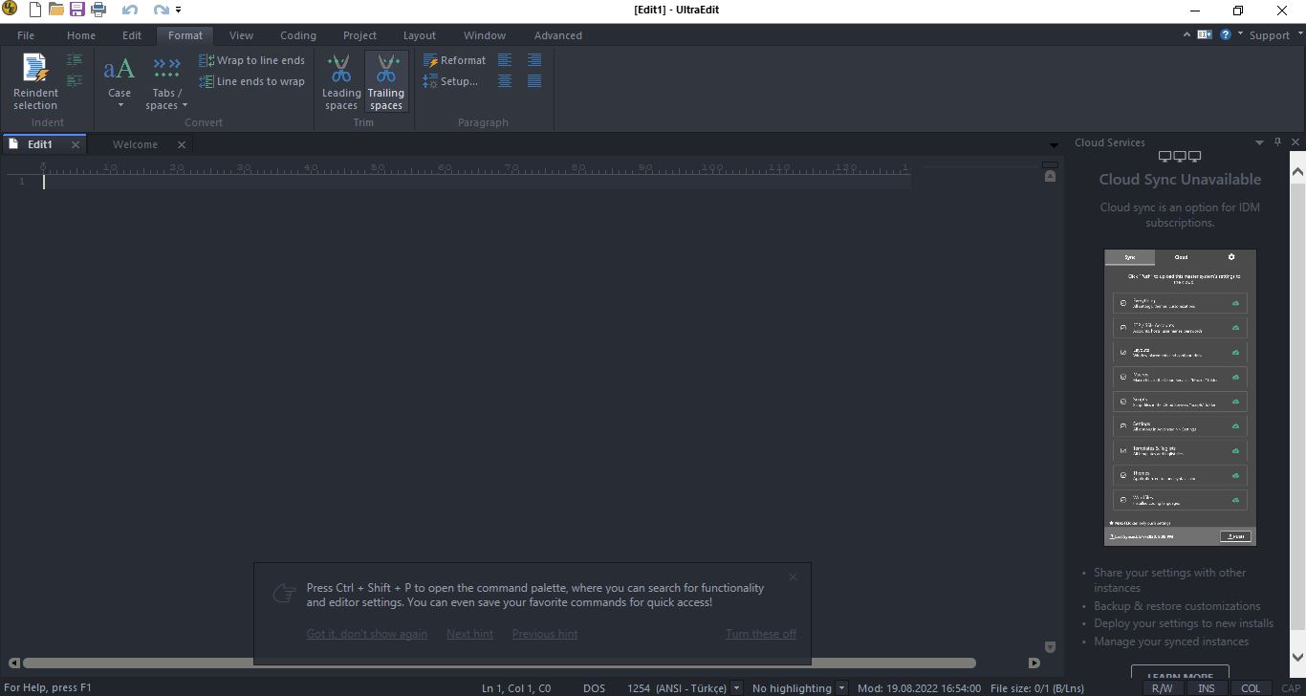Close the Edit1 file tab

76,144
